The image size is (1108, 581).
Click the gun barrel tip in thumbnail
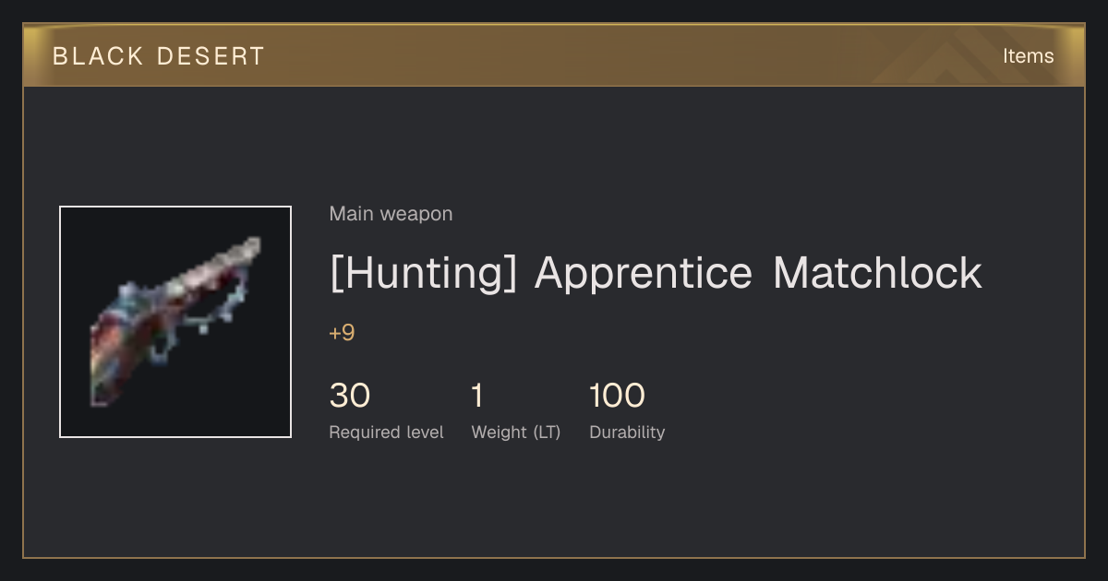[249, 247]
